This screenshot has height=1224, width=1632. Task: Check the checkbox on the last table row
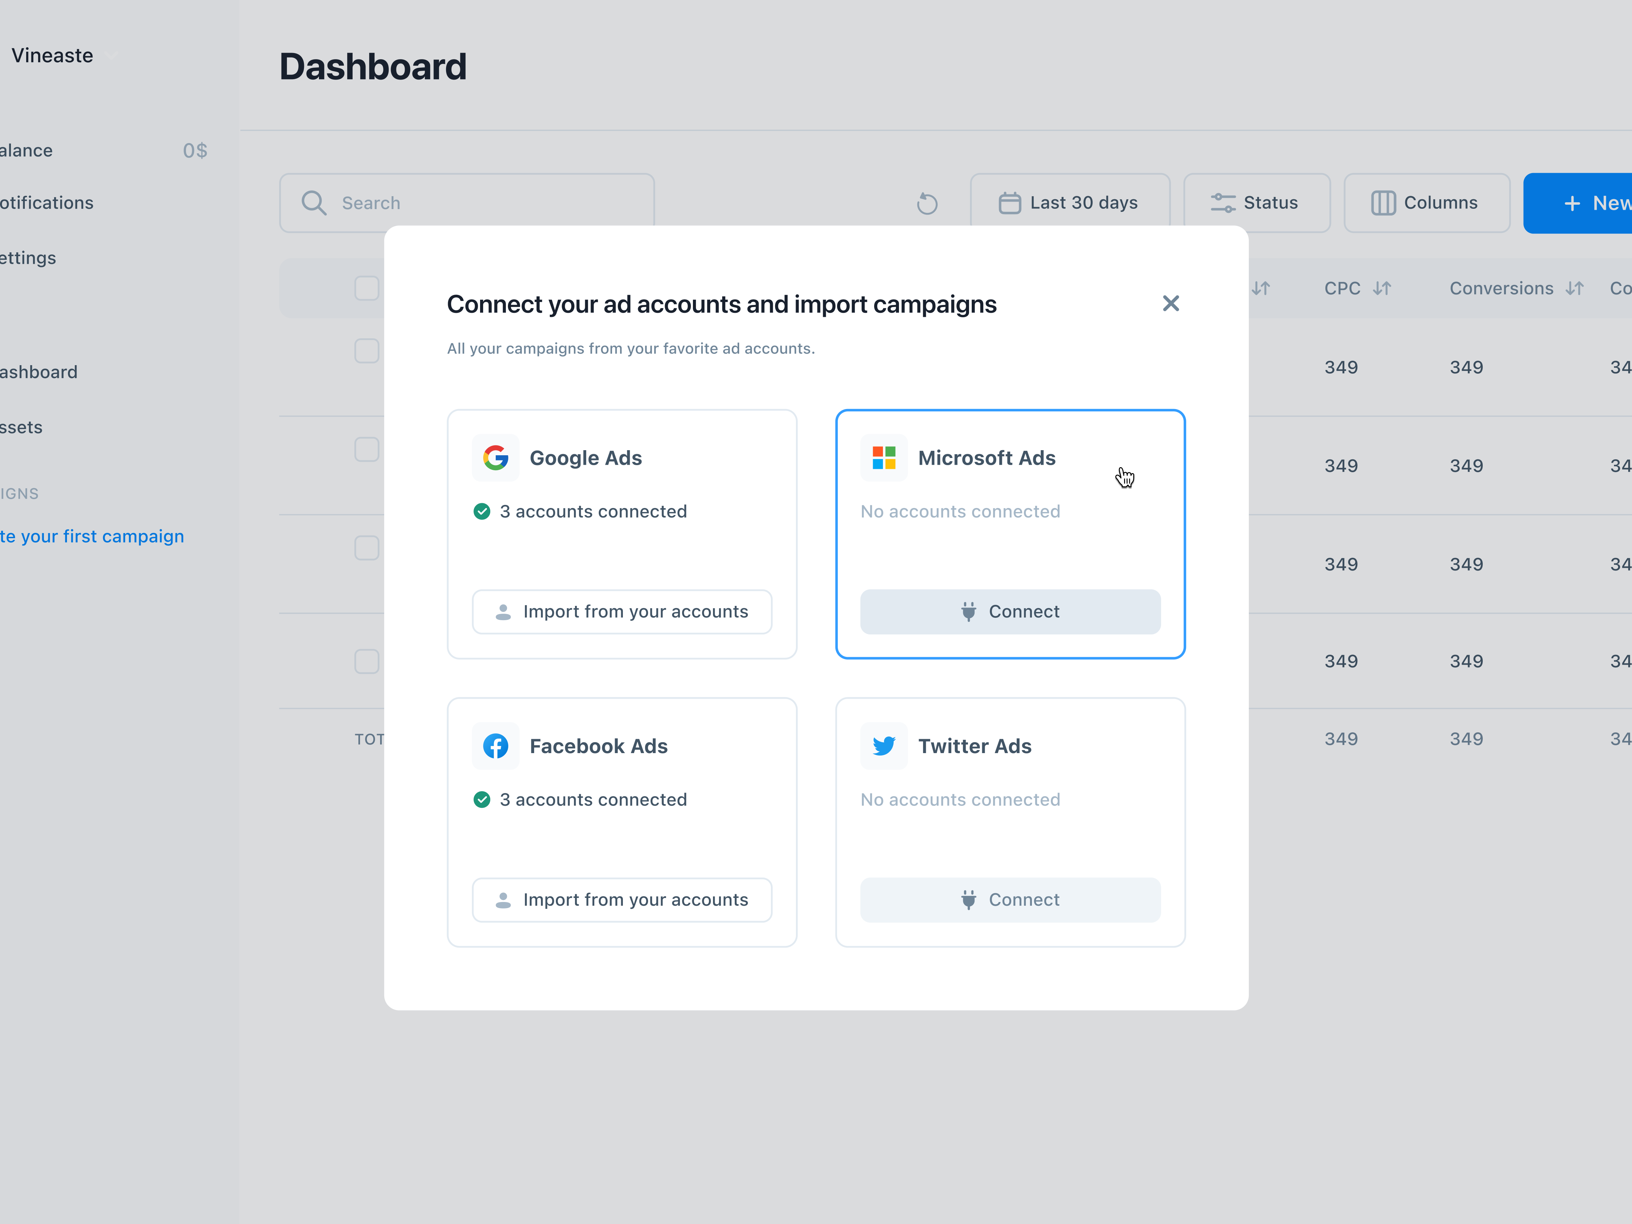(367, 661)
